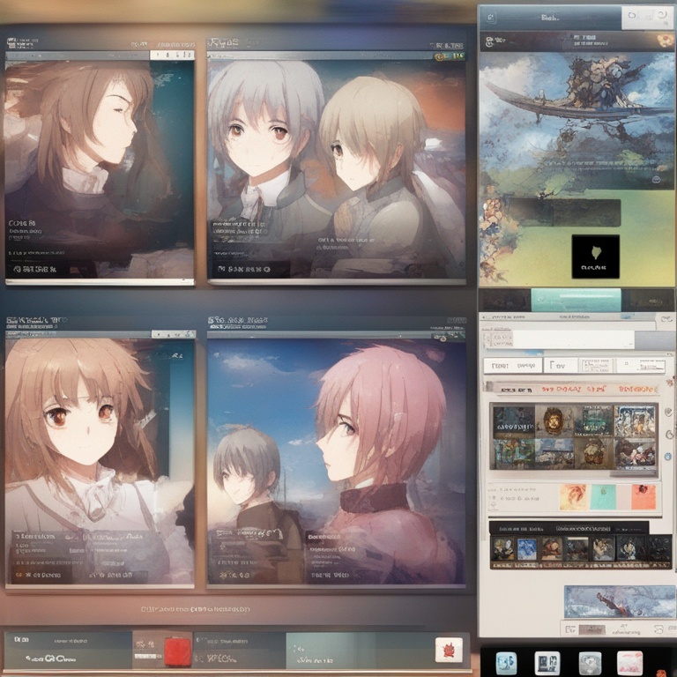Screen dimensions: 677x677
Task: Open the card of red-eyed brown-haired girl
Action: click(100, 462)
